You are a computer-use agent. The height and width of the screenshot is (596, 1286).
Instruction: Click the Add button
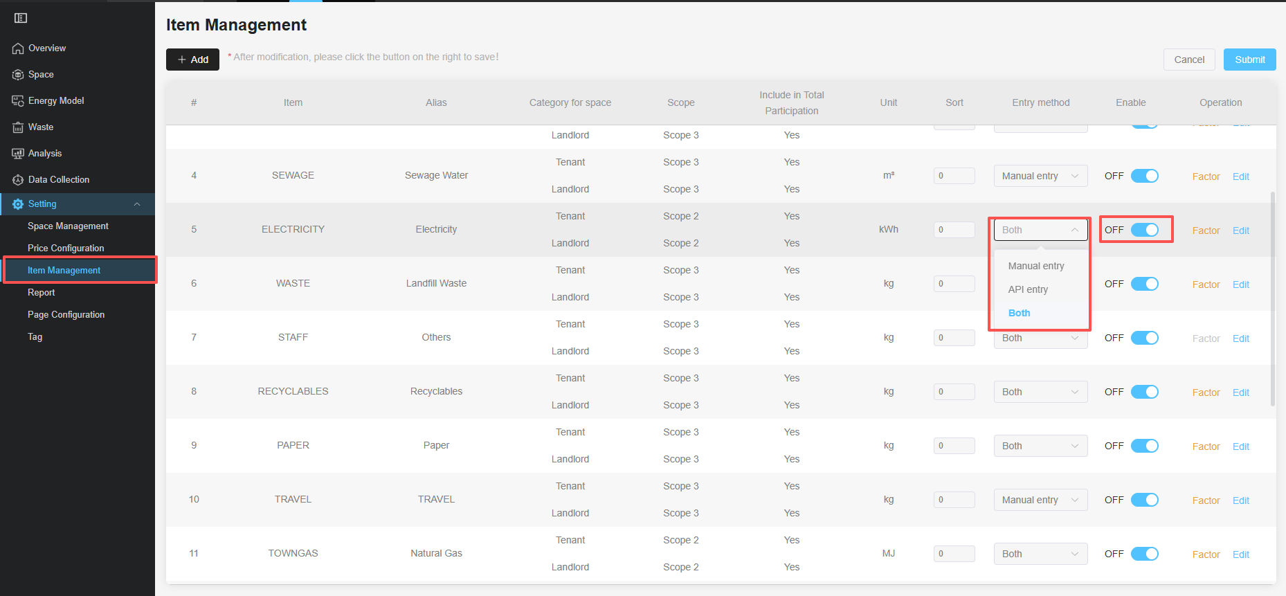[x=192, y=60]
